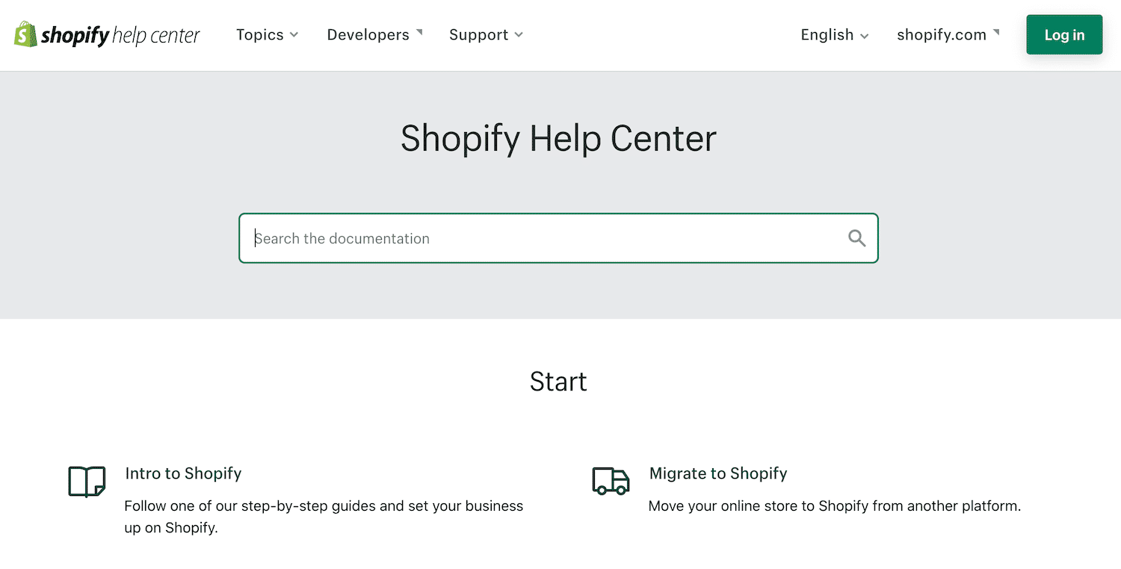
Task: Expand the Topics dropdown chevron
Action: (293, 35)
